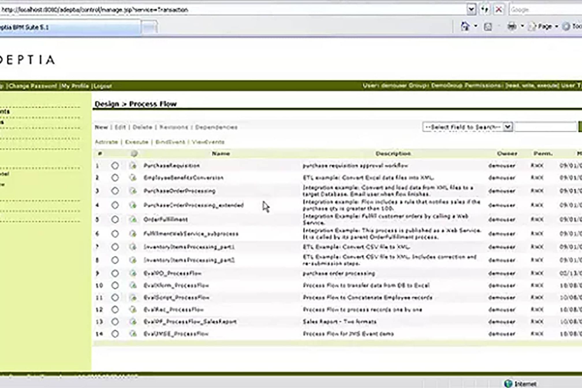Click the status icon in table header
This screenshot has height=388, width=582.
(134, 154)
